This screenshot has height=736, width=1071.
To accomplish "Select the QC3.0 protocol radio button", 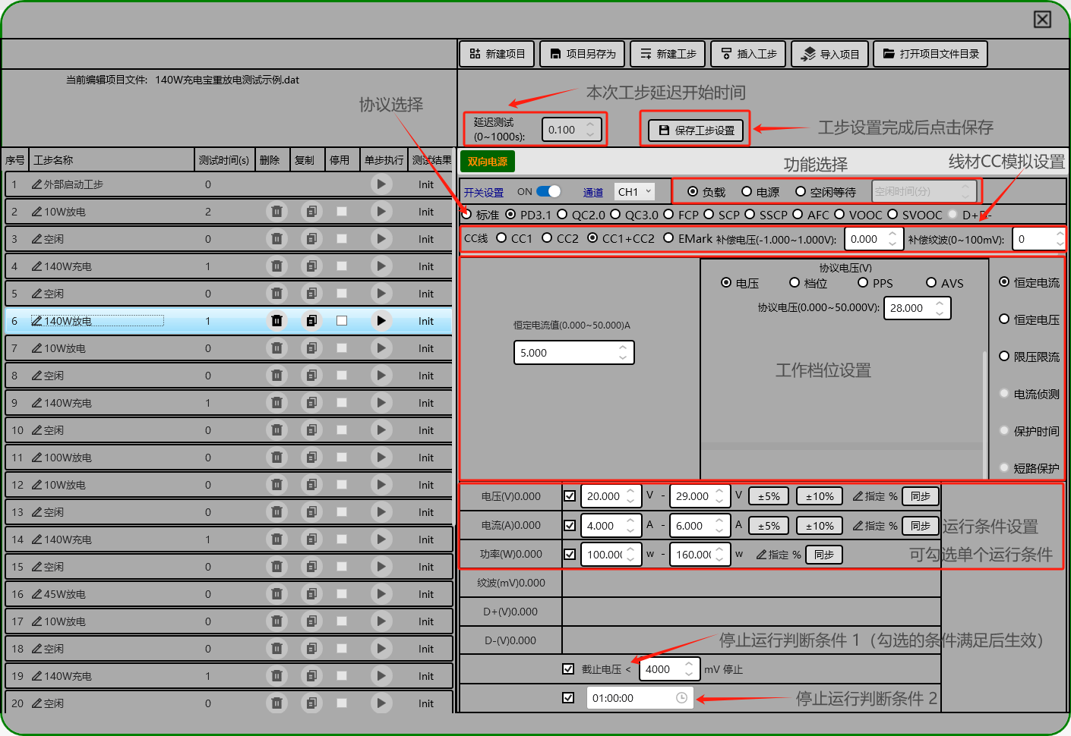I will 616,215.
